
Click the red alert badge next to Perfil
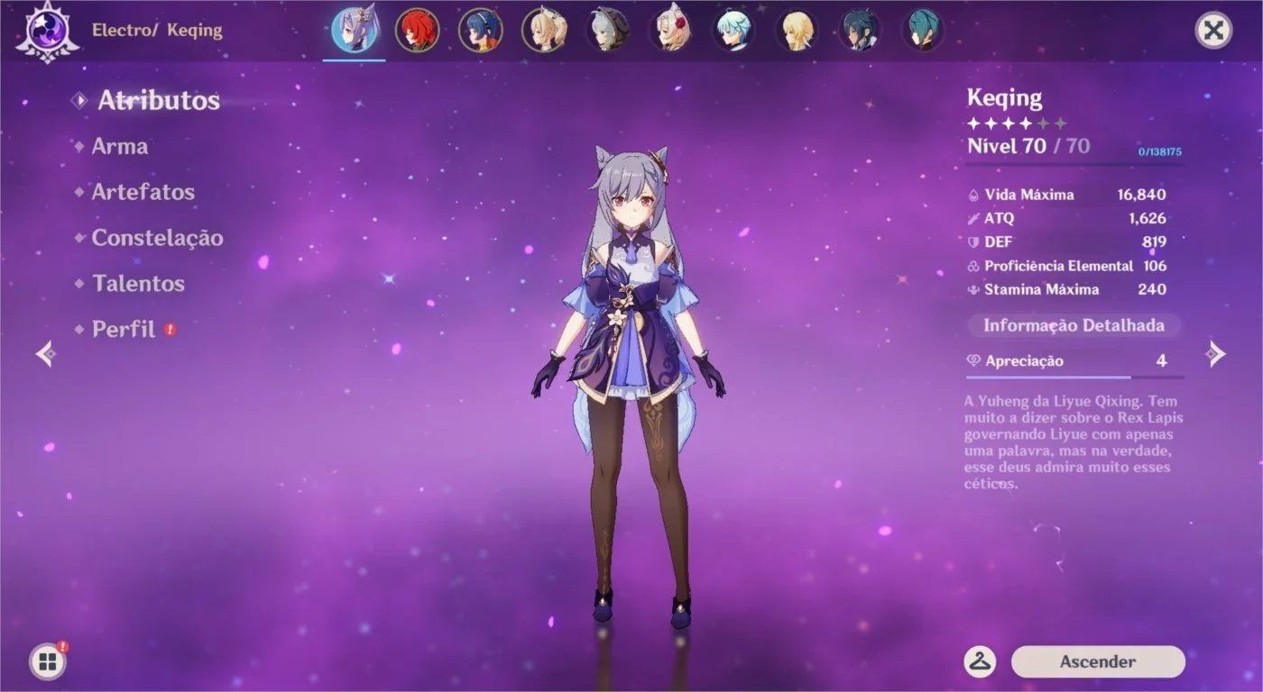[x=170, y=330]
